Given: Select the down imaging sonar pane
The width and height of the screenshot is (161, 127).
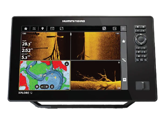Looking at the screenshot, I should tap(96, 75).
